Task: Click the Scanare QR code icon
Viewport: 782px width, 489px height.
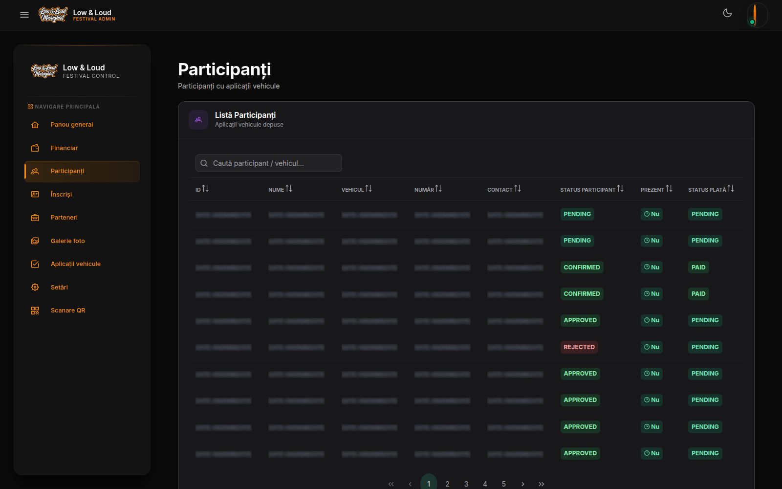Action: 35,311
